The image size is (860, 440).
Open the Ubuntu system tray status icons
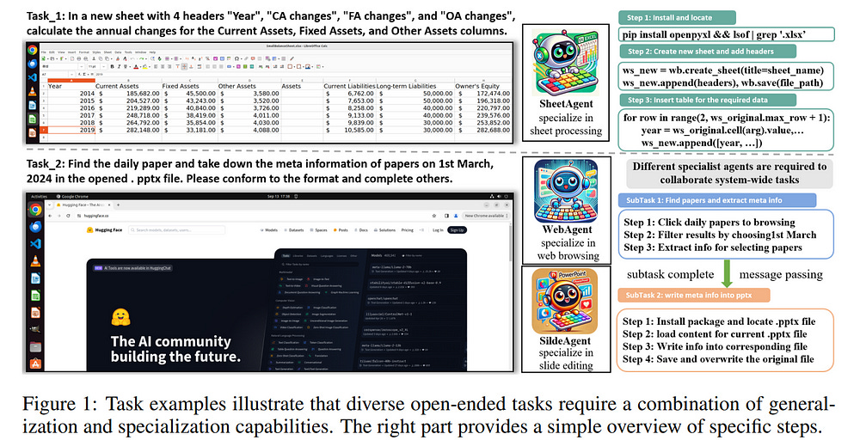tap(499, 196)
